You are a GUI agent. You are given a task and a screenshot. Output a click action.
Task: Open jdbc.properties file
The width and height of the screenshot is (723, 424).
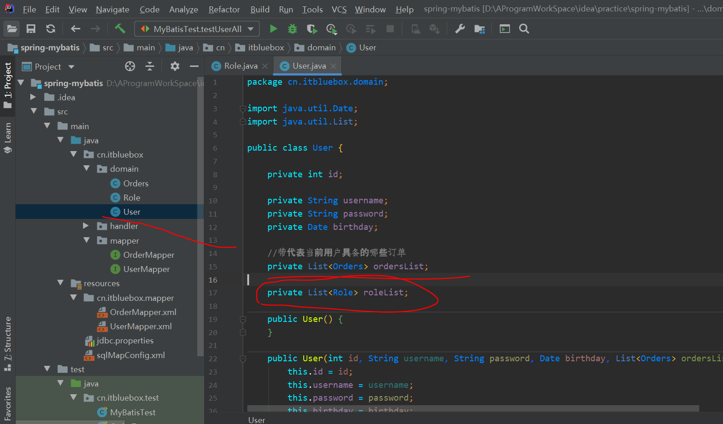point(119,340)
